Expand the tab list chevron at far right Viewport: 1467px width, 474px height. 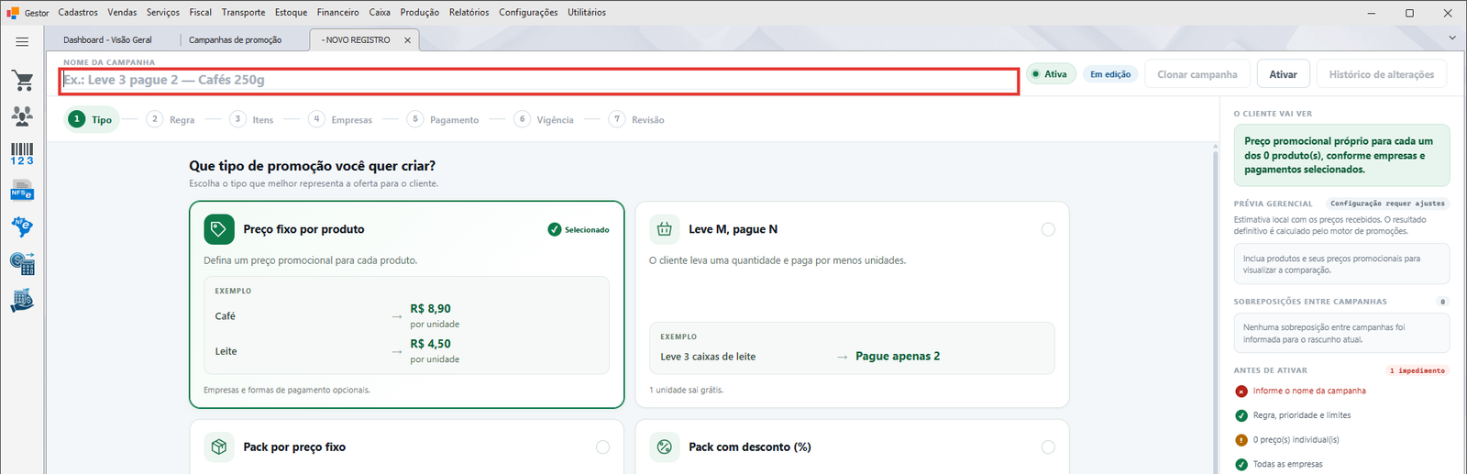pyautogui.click(x=1452, y=38)
